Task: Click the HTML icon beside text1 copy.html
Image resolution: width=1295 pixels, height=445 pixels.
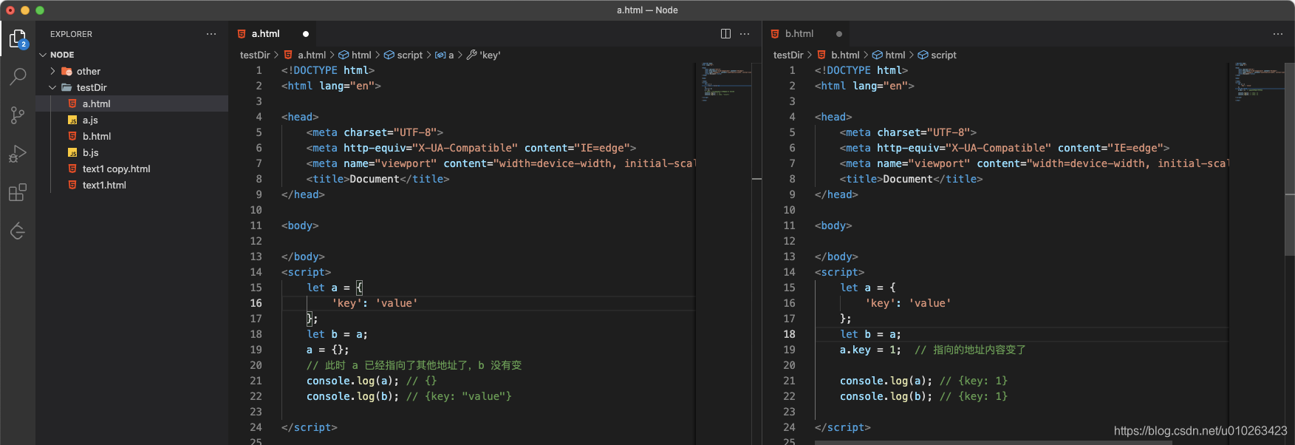Action: tap(72, 169)
